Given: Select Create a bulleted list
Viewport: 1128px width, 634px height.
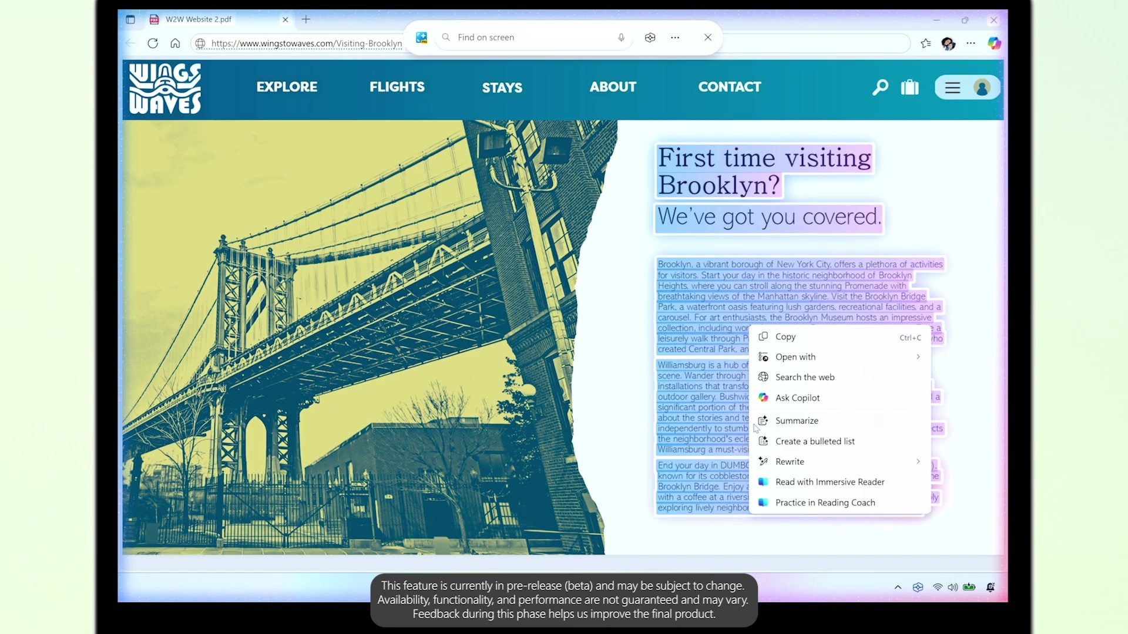Looking at the screenshot, I should tap(840, 441).
